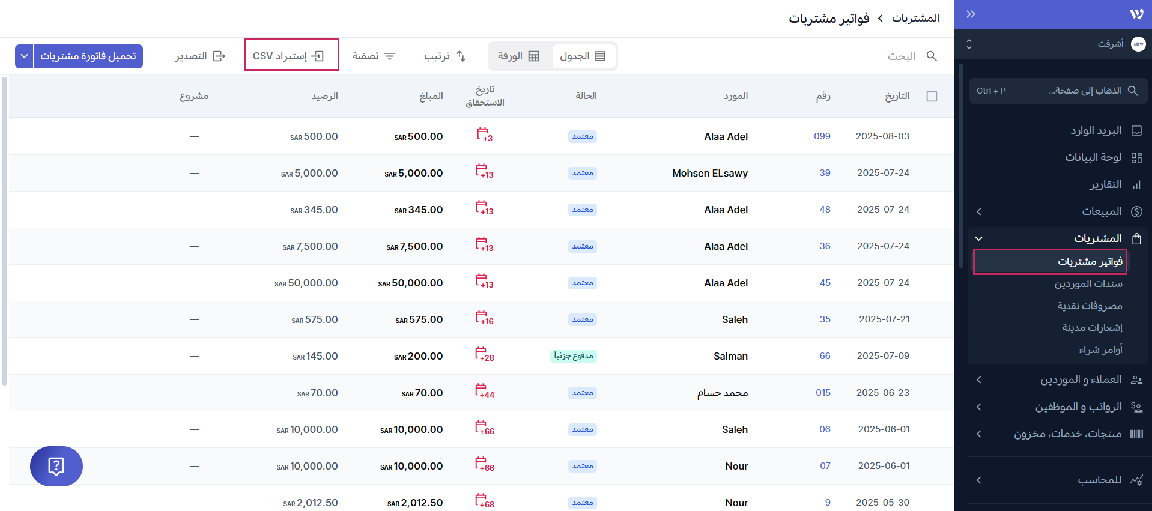Switch to الورقة sheet view
Viewport: 1152px width, 511px height.
518,56
